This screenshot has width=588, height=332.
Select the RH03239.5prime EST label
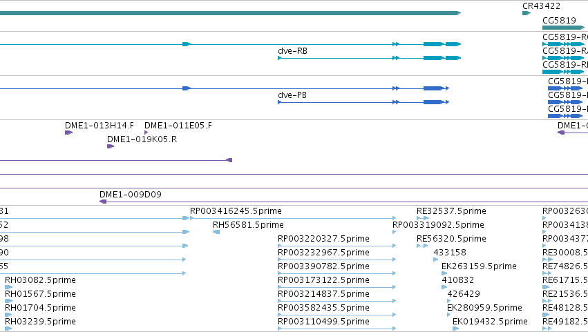tap(41, 322)
